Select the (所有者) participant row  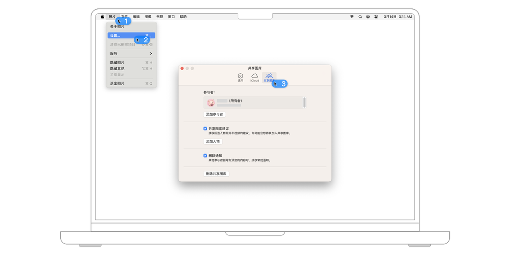coord(253,102)
